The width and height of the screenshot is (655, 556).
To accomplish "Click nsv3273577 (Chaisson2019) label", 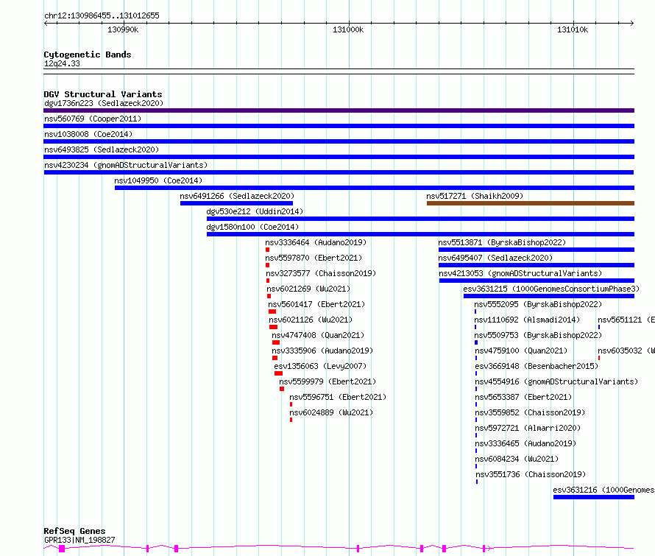I will pos(321,273).
